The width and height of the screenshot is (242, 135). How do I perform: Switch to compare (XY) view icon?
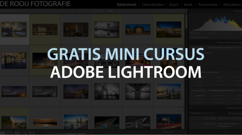(x=17, y=133)
